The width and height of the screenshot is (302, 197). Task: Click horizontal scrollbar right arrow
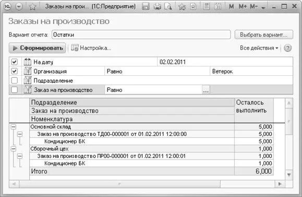[x=280, y=184]
